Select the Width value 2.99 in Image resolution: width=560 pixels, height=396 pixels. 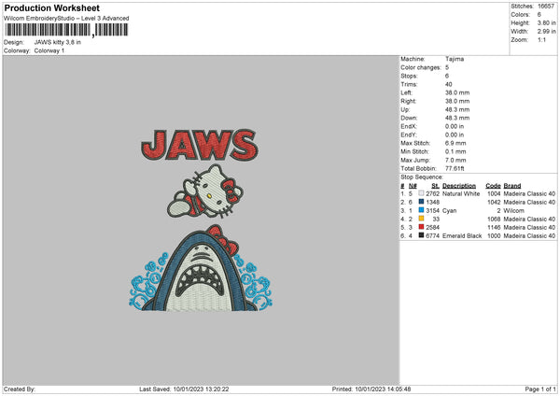tap(546, 32)
